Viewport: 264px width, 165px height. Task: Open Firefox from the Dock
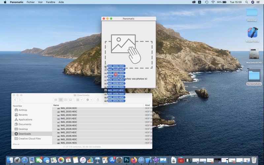pyautogui.click(x=134, y=160)
